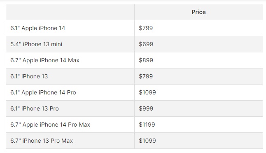Click the Price column header
The height and width of the screenshot is (153, 266).
(198, 12)
